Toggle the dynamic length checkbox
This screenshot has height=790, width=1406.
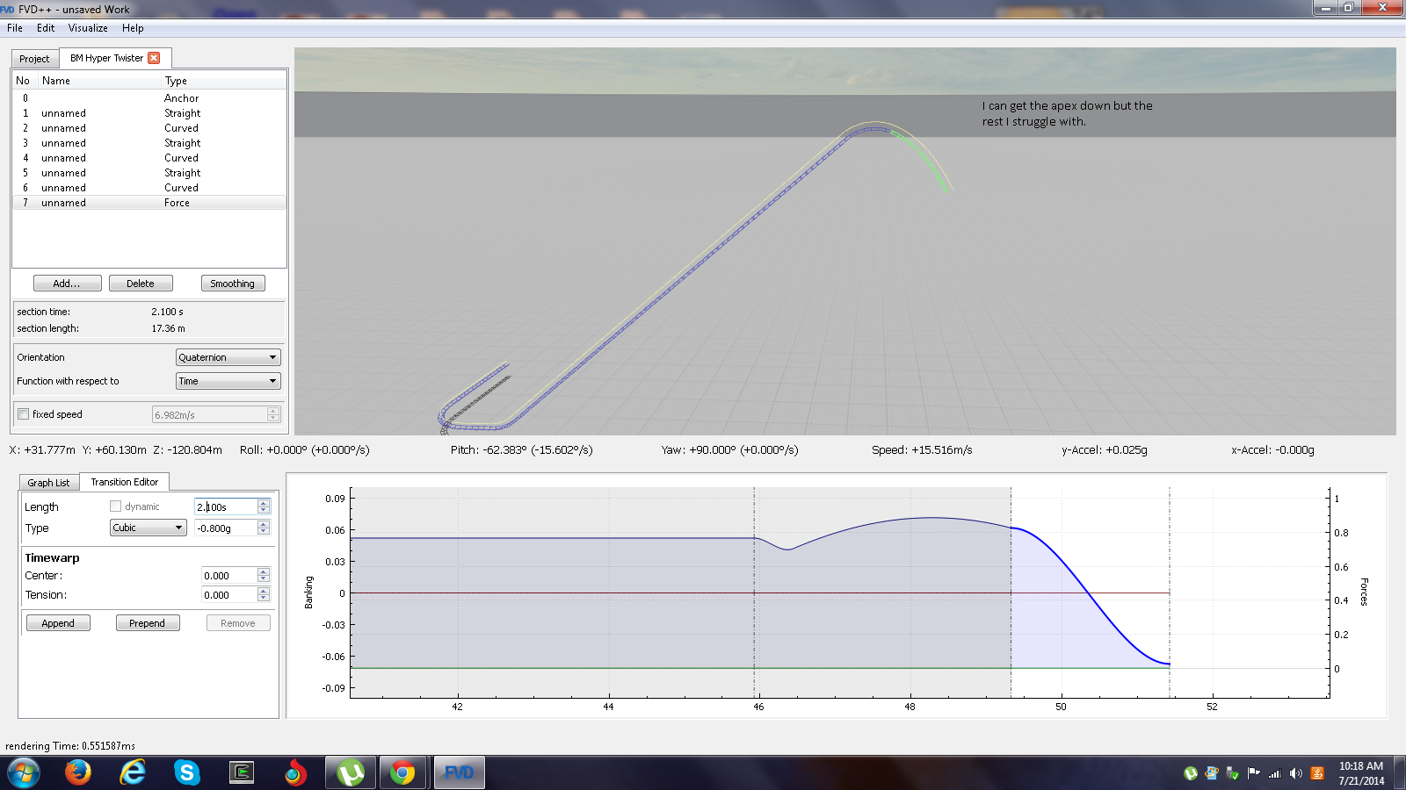(115, 506)
